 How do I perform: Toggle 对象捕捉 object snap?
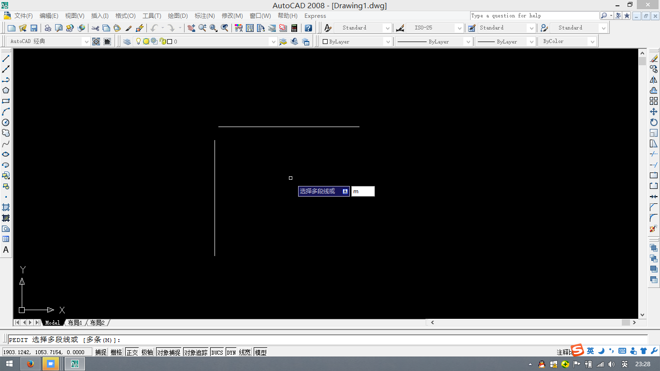(x=169, y=352)
